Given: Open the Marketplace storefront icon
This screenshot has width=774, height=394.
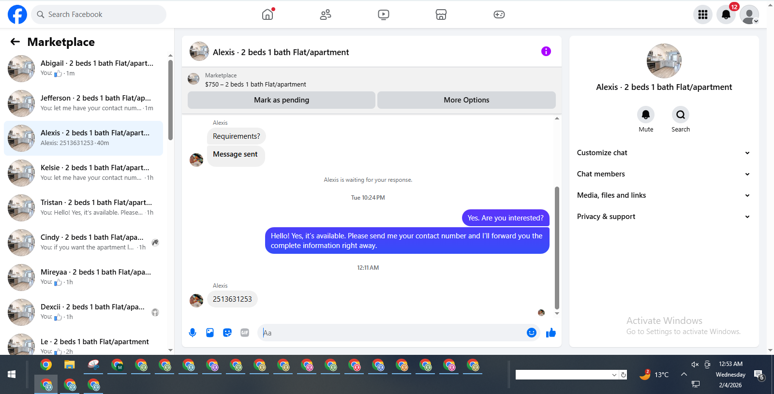Looking at the screenshot, I should 441,15.
